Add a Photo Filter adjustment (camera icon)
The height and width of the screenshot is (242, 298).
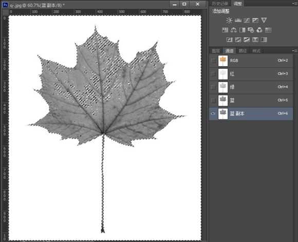tap(251, 30)
